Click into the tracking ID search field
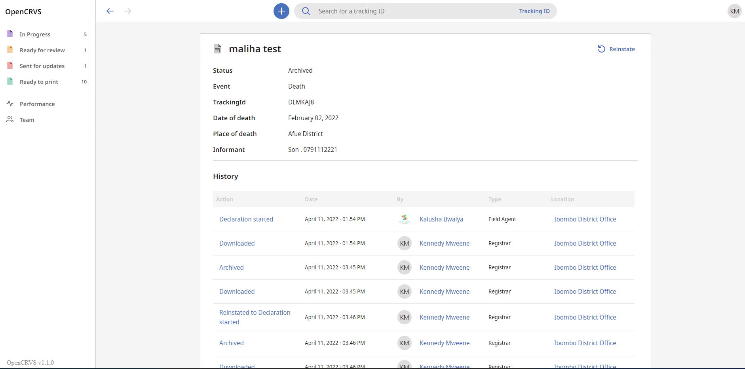Viewport: 745px width, 369px height. point(396,11)
